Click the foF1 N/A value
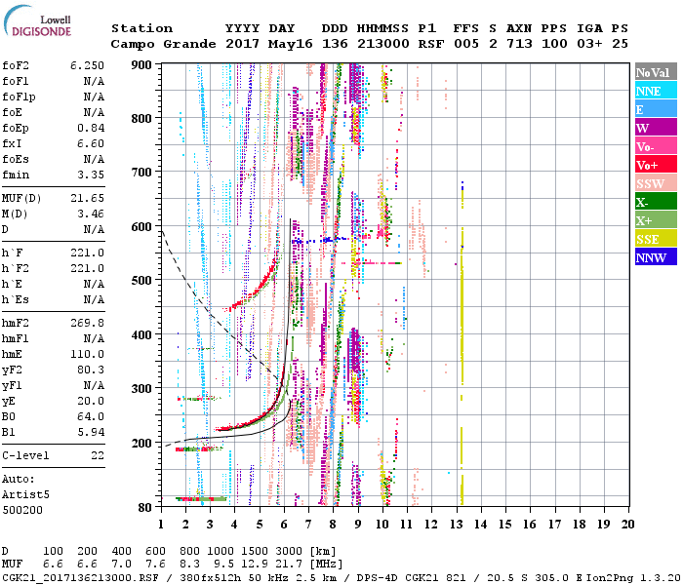This screenshot has height=585, width=683. [94, 81]
